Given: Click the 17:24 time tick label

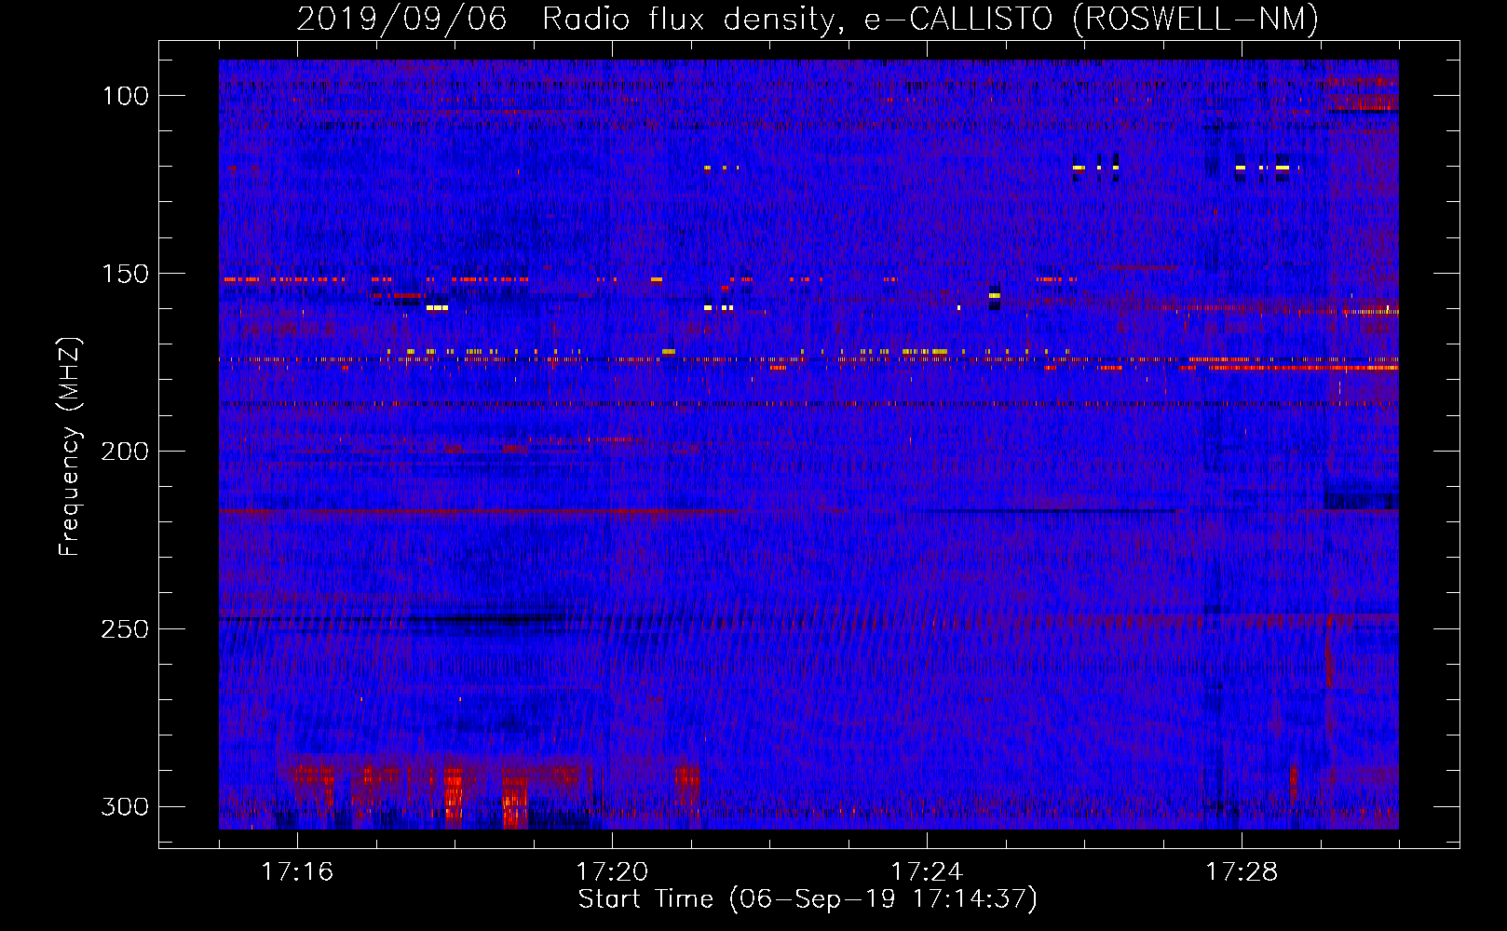Looking at the screenshot, I should tap(927, 872).
